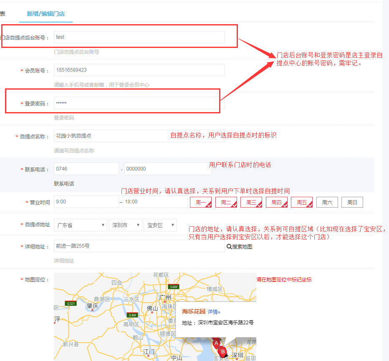Enable 周日 as a business day

(x=352, y=202)
